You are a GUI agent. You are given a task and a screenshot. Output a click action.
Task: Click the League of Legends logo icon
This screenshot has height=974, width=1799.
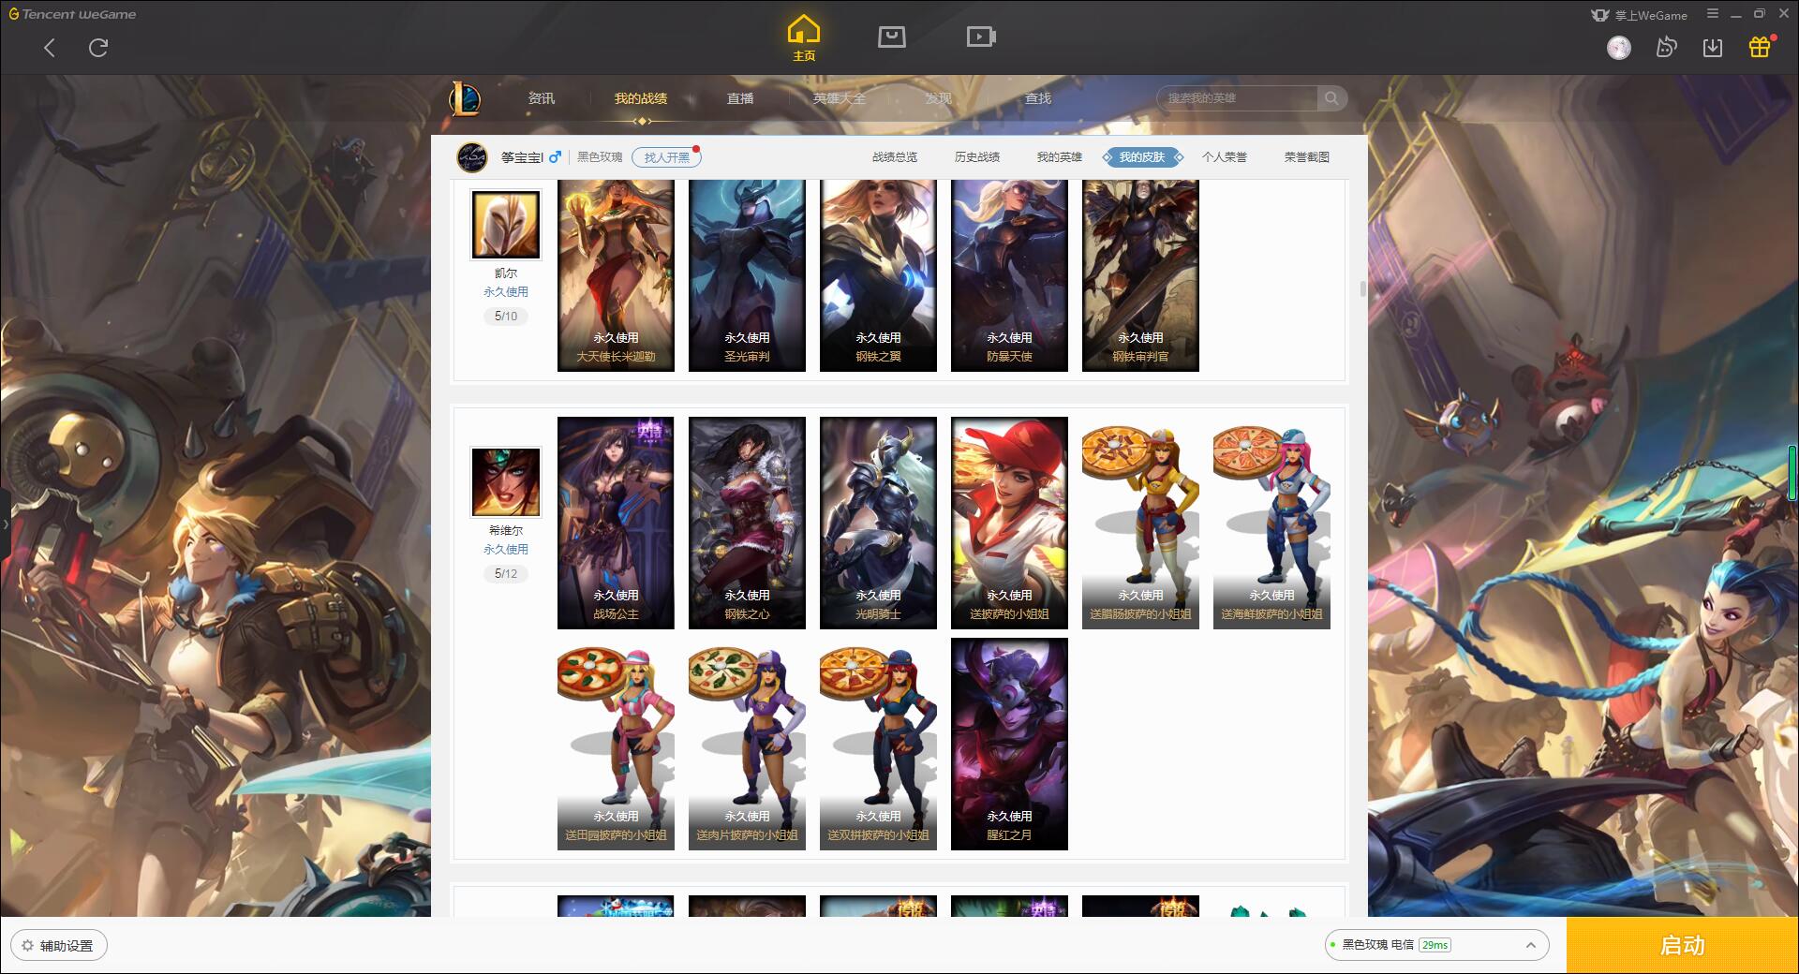pyautogui.click(x=465, y=98)
